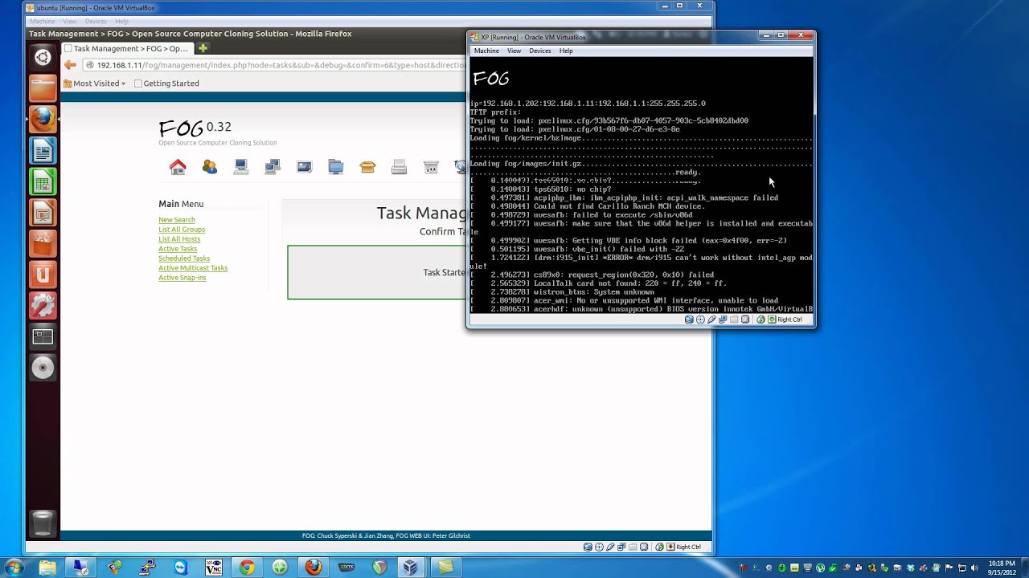
Task: Open Ubuntu One launcher icon
Action: click(x=43, y=275)
